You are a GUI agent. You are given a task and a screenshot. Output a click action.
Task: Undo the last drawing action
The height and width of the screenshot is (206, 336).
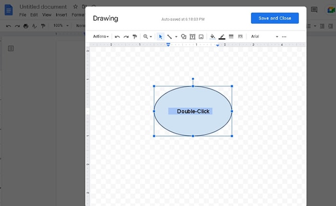(x=117, y=37)
